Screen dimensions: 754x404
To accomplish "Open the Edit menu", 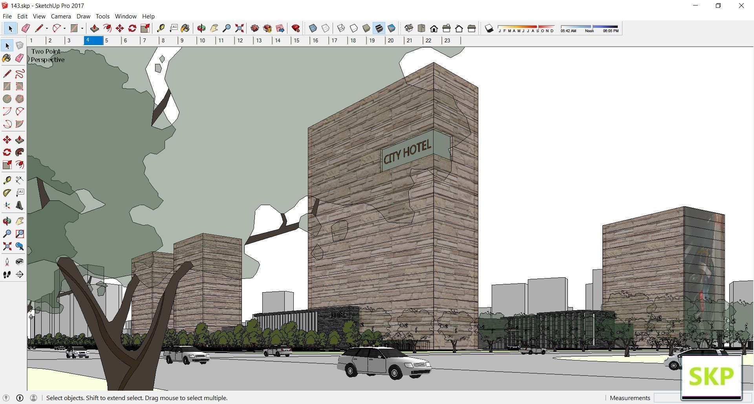I will click(x=22, y=16).
